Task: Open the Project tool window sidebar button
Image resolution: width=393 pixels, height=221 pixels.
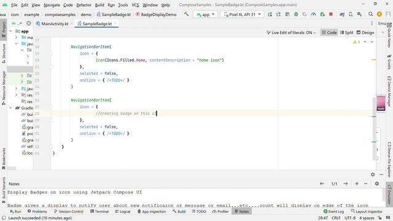Action: click(x=4, y=29)
